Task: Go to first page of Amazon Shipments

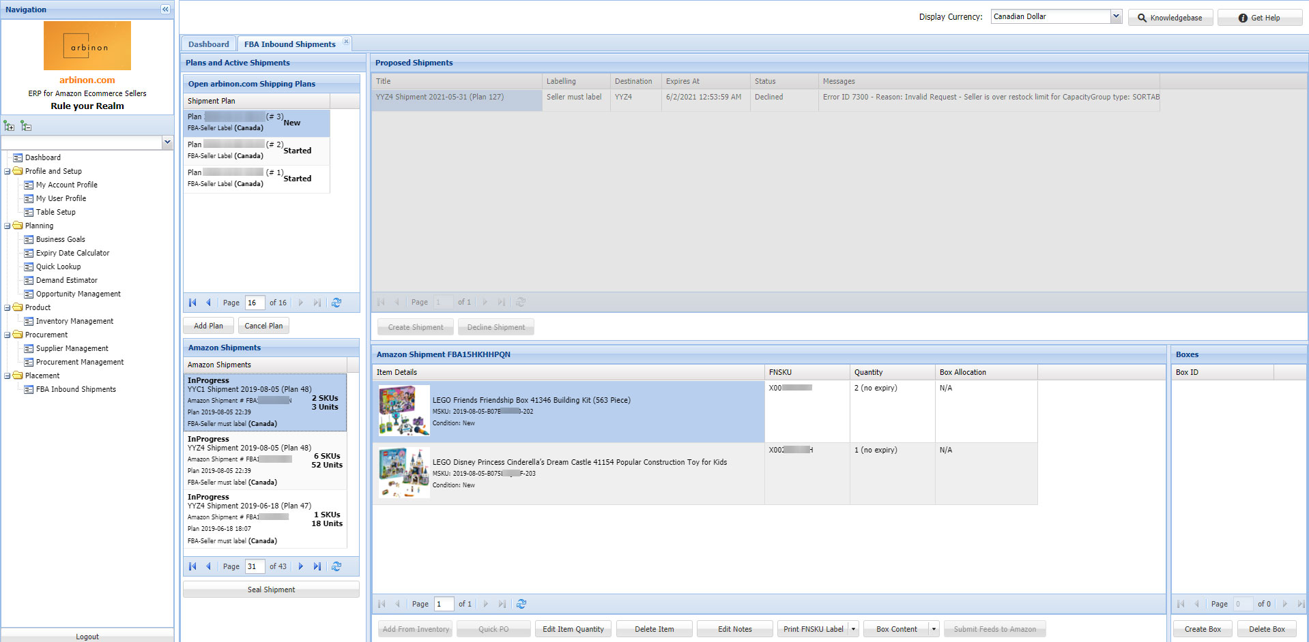Action: point(192,566)
